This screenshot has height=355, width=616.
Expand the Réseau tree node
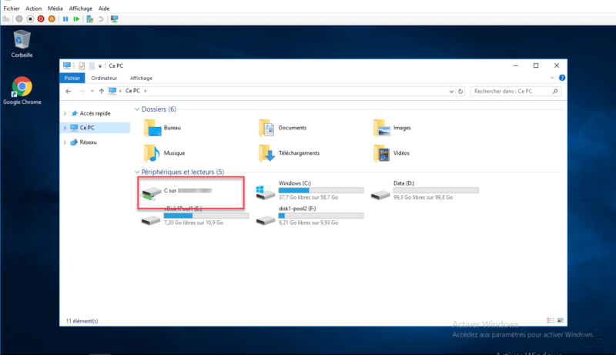point(65,142)
